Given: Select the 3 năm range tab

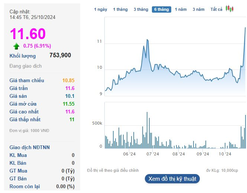Looking at the screenshot, I should (x=198, y=9).
